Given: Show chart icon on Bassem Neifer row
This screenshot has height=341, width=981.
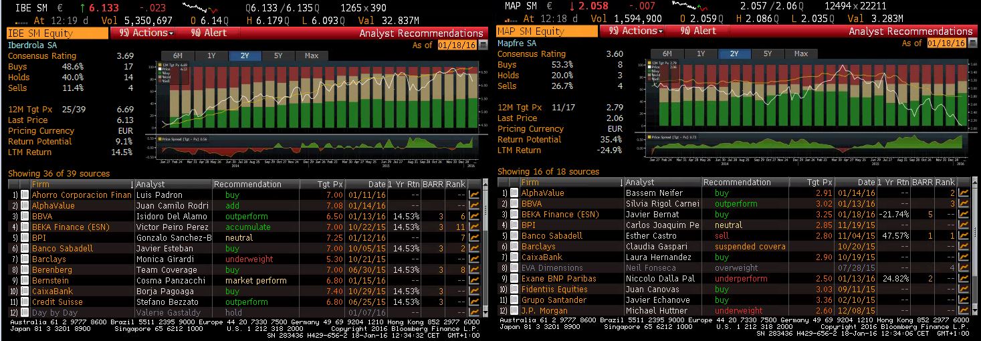Looking at the screenshot, I should 964,193.
